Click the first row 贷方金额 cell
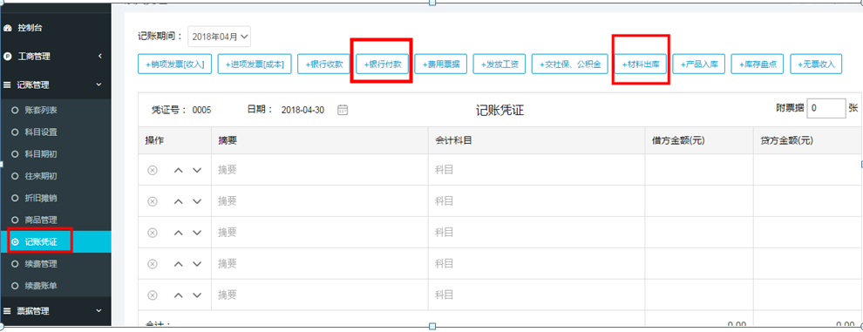The height and width of the screenshot is (332, 863). point(807,170)
